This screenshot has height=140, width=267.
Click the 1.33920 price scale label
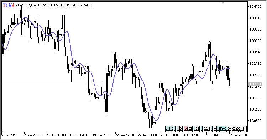(255, 29)
